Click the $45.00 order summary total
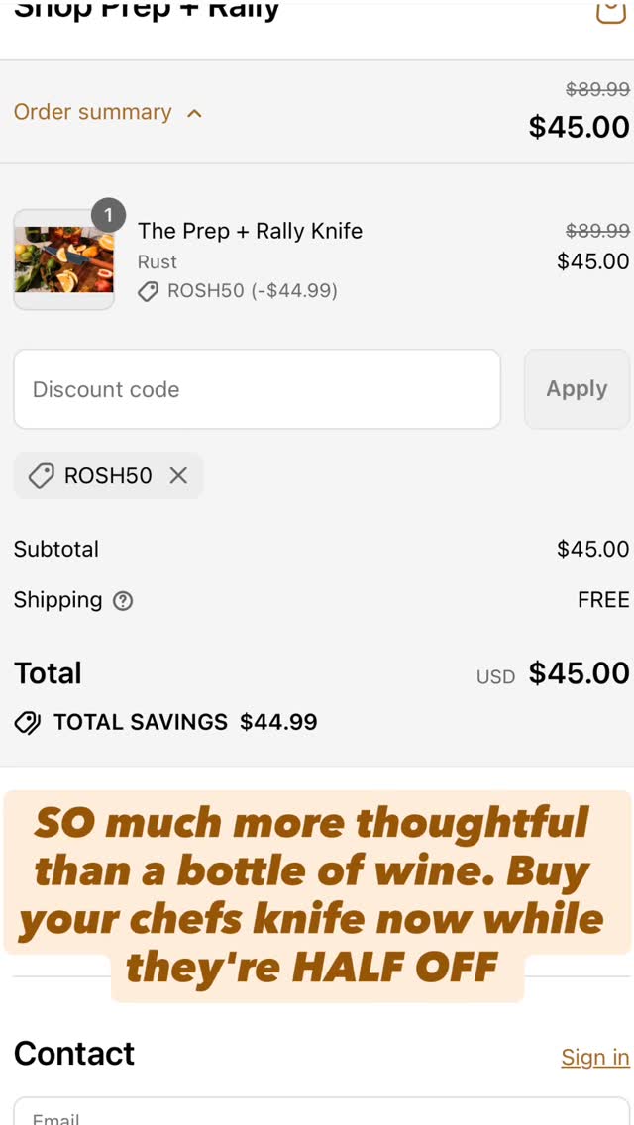 point(580,127)
